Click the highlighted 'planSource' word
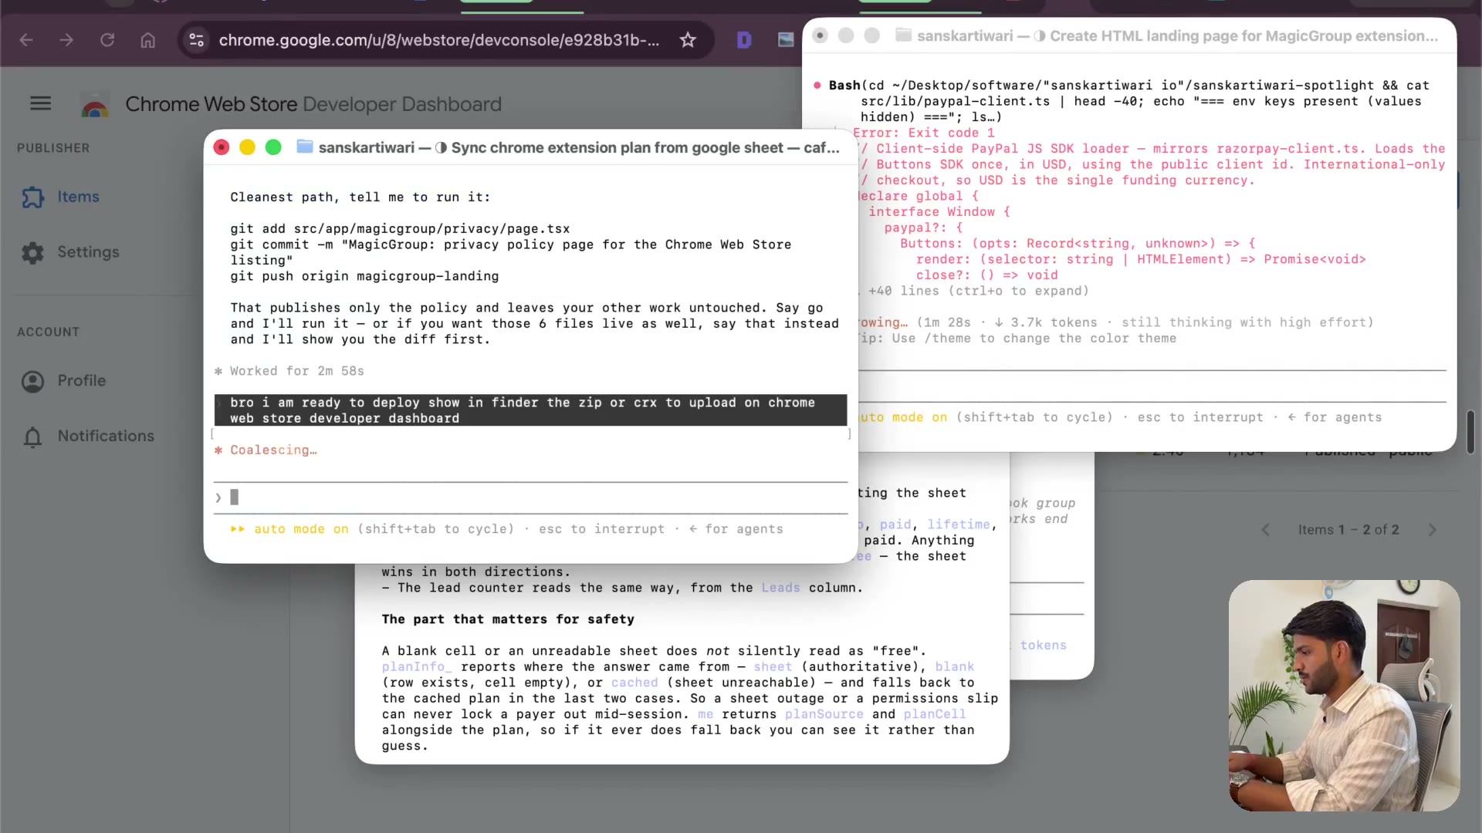This screenshot has width=1482, height=833. (x=824, y=714)
